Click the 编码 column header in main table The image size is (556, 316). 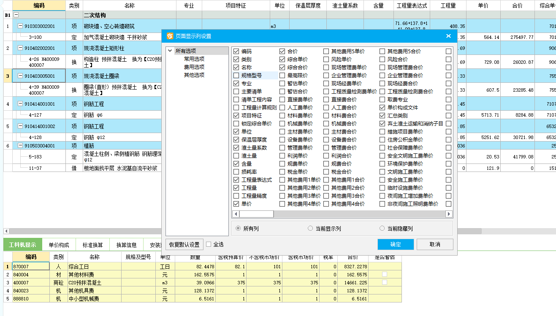[x=39, y=5]
